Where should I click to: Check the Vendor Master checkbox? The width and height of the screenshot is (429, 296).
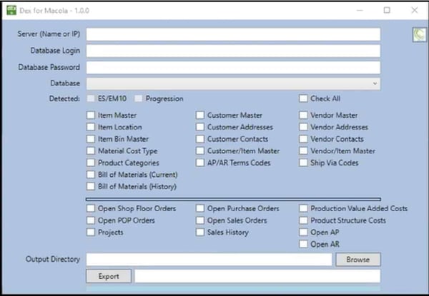(x=303, y=115)
